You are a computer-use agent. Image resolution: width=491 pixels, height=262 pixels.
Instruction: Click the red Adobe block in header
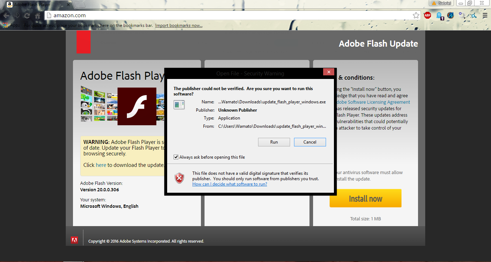83,42
